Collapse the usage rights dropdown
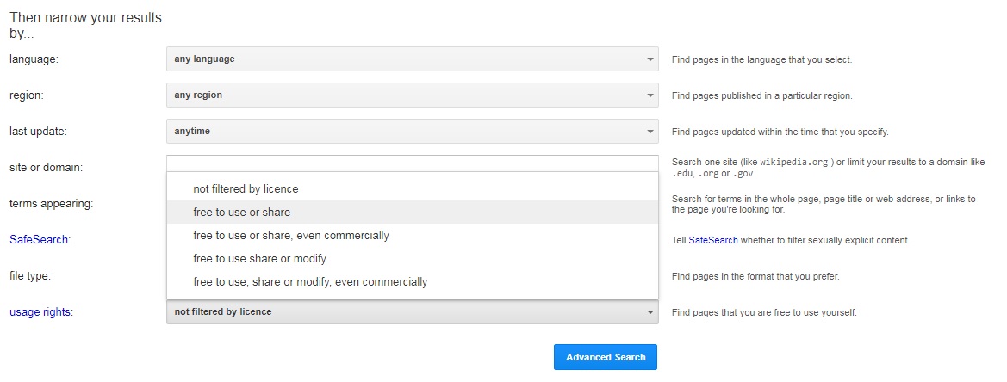The image size is (1007, 382). 413,311
